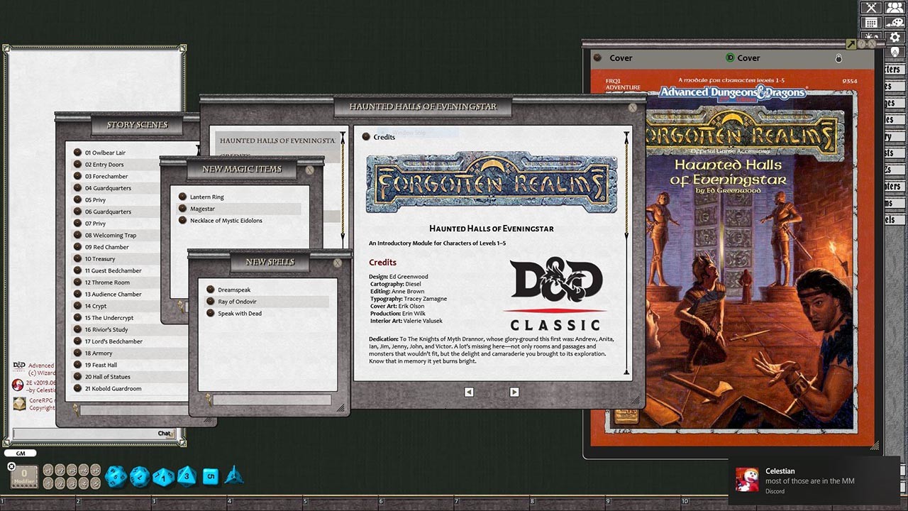
Task: Click the Chat button in message bar
Action: click(165, 432)
